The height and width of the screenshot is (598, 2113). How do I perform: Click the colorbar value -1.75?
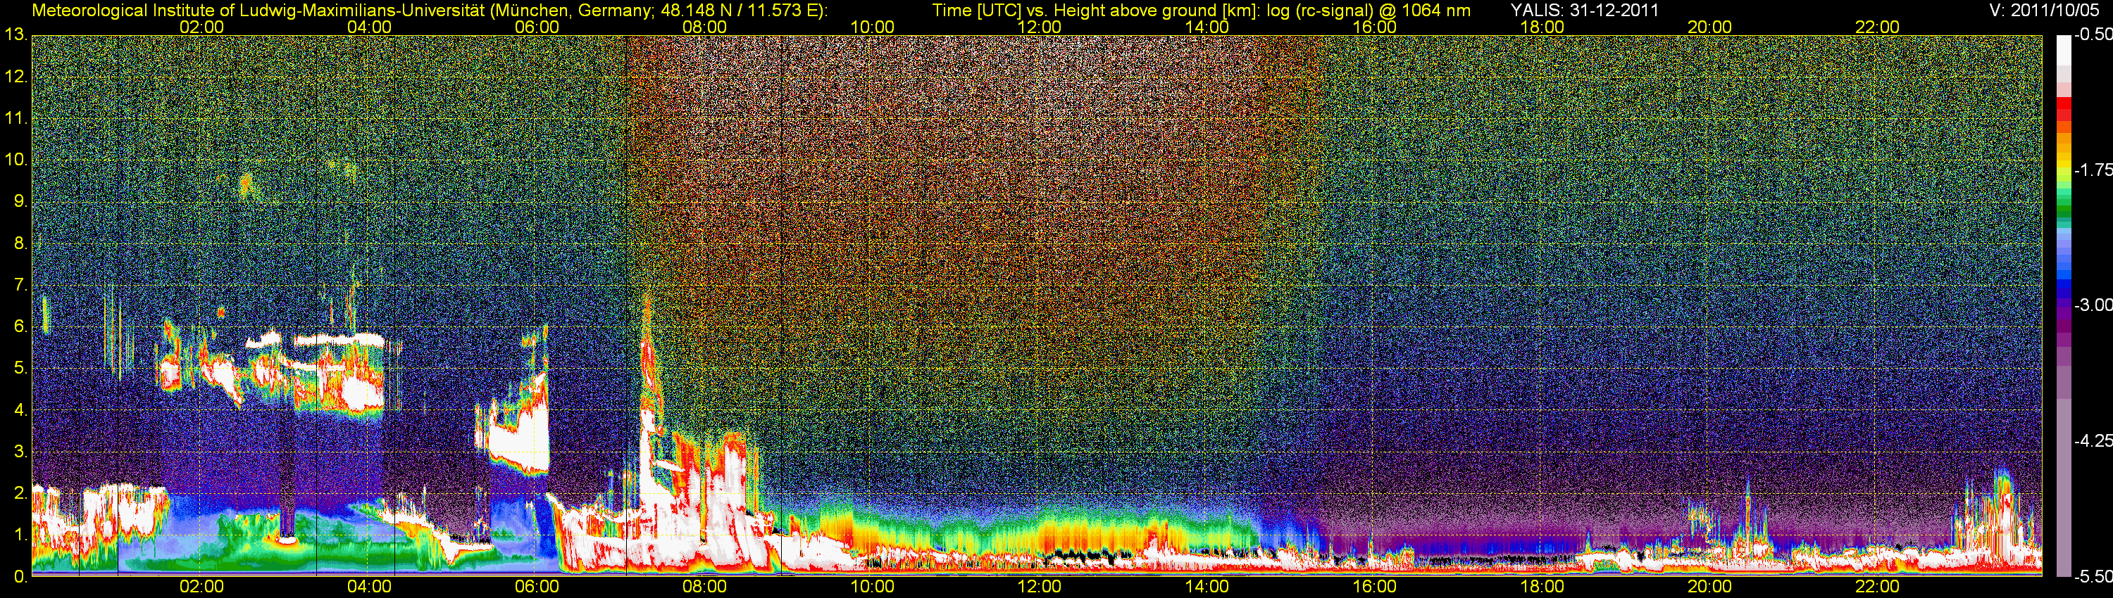tap(2093, 170)
